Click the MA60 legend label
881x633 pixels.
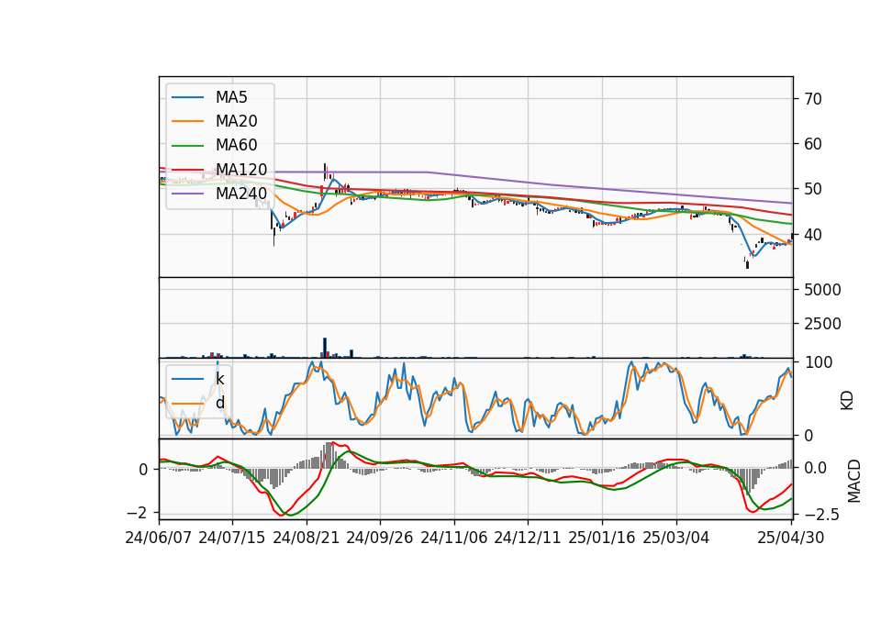(237, 145)
